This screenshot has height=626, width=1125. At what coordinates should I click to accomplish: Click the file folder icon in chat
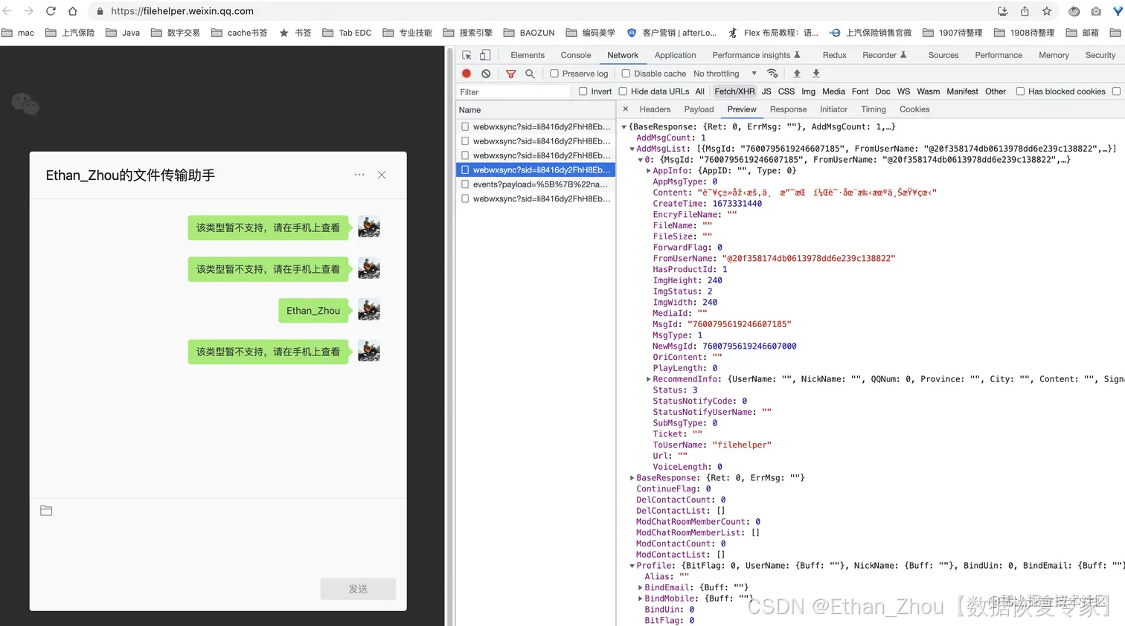[x=46, y=511]
